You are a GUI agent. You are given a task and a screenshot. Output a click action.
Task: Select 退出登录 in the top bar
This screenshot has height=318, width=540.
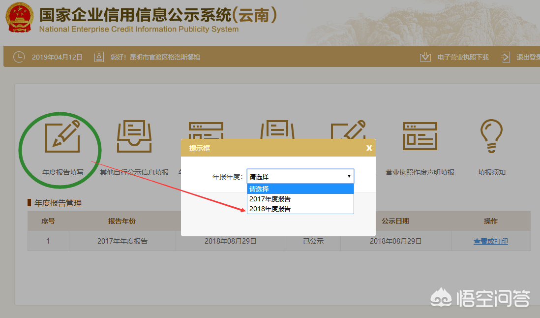tap(529, 56)
